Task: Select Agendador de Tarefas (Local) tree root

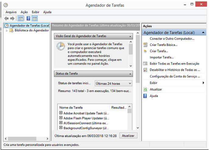Action: [x=29, y=26]
